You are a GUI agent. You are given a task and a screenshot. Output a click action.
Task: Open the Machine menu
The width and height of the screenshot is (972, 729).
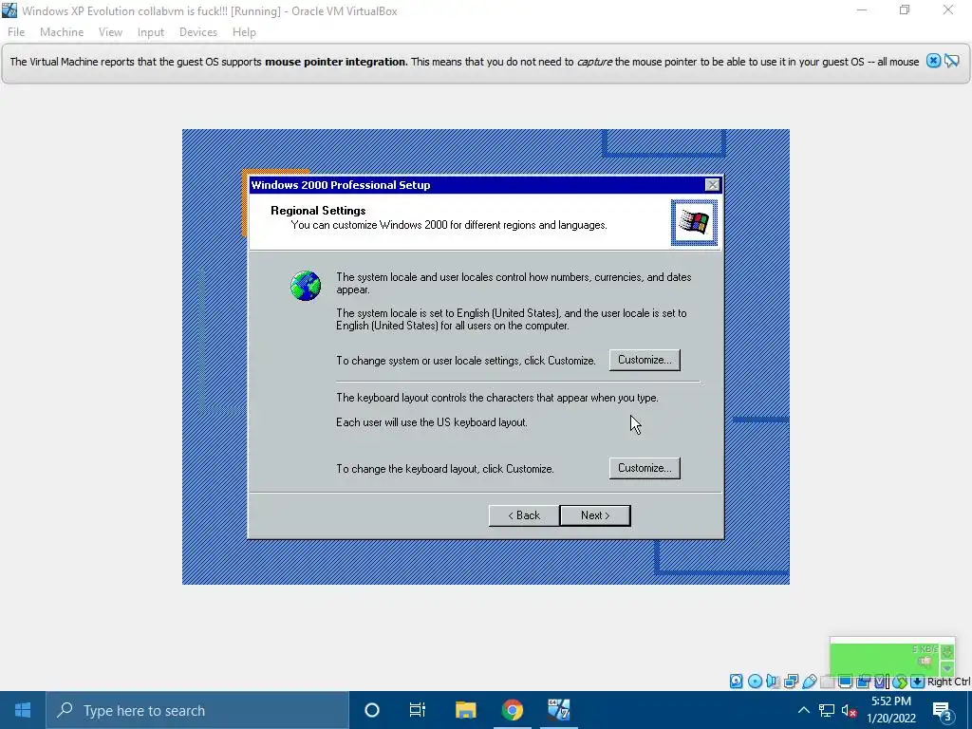click(x=62, y=32)
